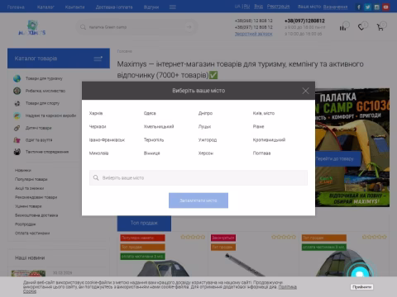Screen dimensions: 397x297
Task: Submit header search with arrow icon
Action: tap(189, 27)
